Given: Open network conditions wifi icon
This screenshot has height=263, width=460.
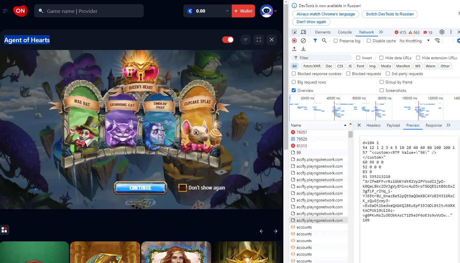Looking at the screenshot, I should [437, 41].
